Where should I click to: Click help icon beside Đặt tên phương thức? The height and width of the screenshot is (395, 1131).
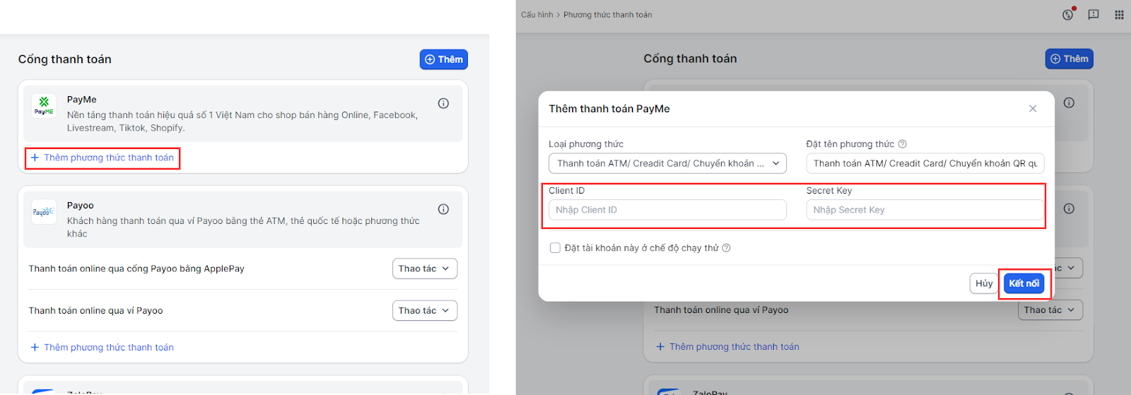click(x=903, y=144)
